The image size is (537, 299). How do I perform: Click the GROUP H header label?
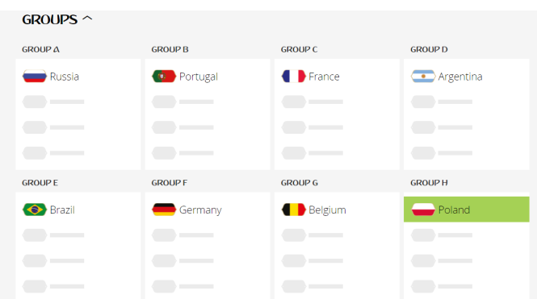click(429, 183)
